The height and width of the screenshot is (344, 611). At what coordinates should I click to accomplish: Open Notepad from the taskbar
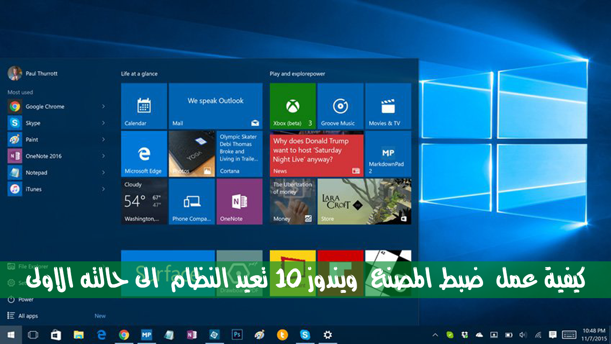(x=169, y=335)
